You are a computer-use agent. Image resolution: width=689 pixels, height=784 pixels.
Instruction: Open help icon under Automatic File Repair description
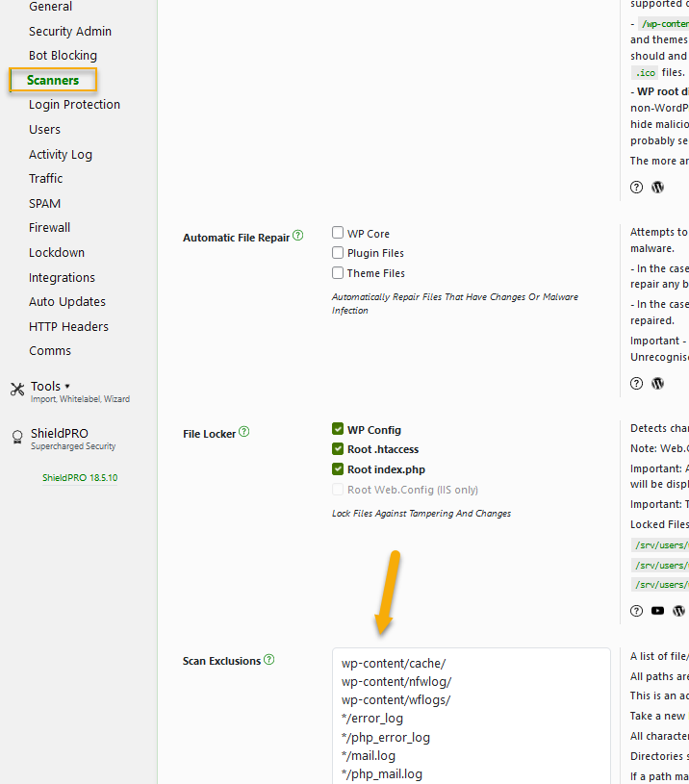coord(636,384)
